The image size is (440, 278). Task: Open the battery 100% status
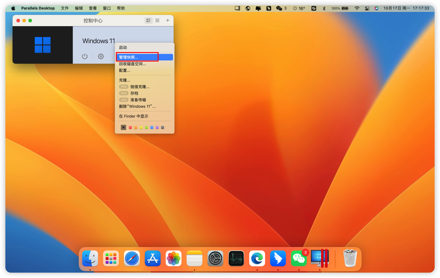pyautogui.click(x=340, y=8)
